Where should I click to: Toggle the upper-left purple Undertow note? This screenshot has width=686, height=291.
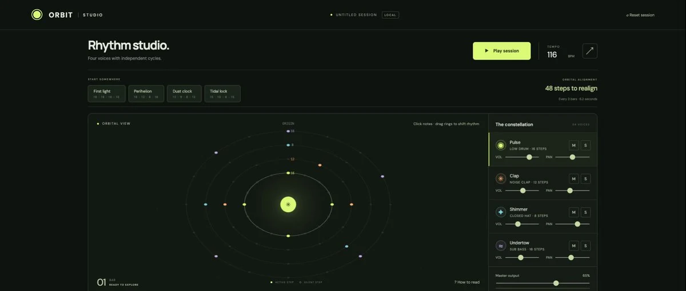point(216,153)
